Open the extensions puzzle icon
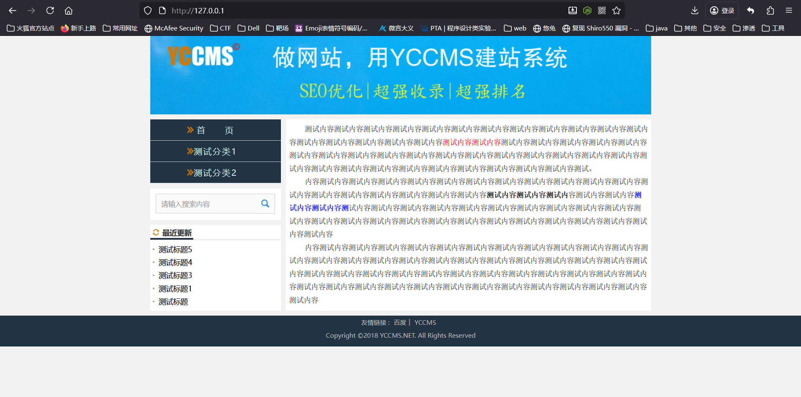Screen dimensions: 801x397 [x=770, y=10]
